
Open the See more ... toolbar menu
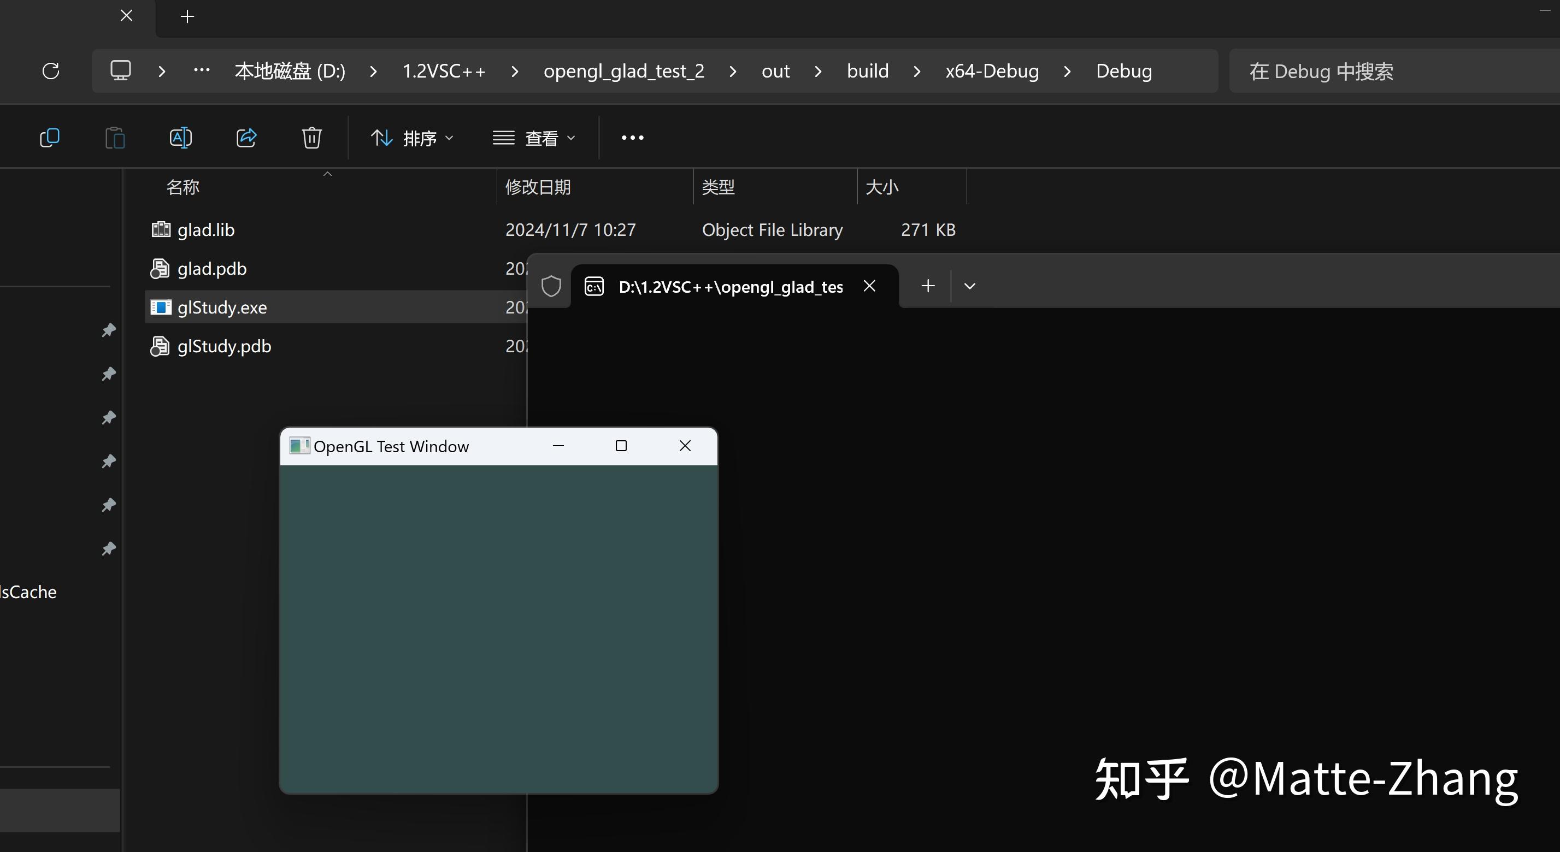pyautogui.click(x=632, y=138)
